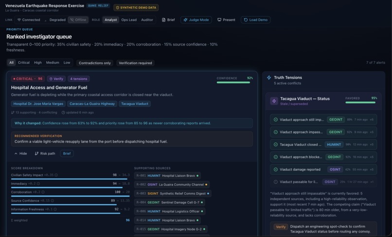Click Load Demo button

255,20
